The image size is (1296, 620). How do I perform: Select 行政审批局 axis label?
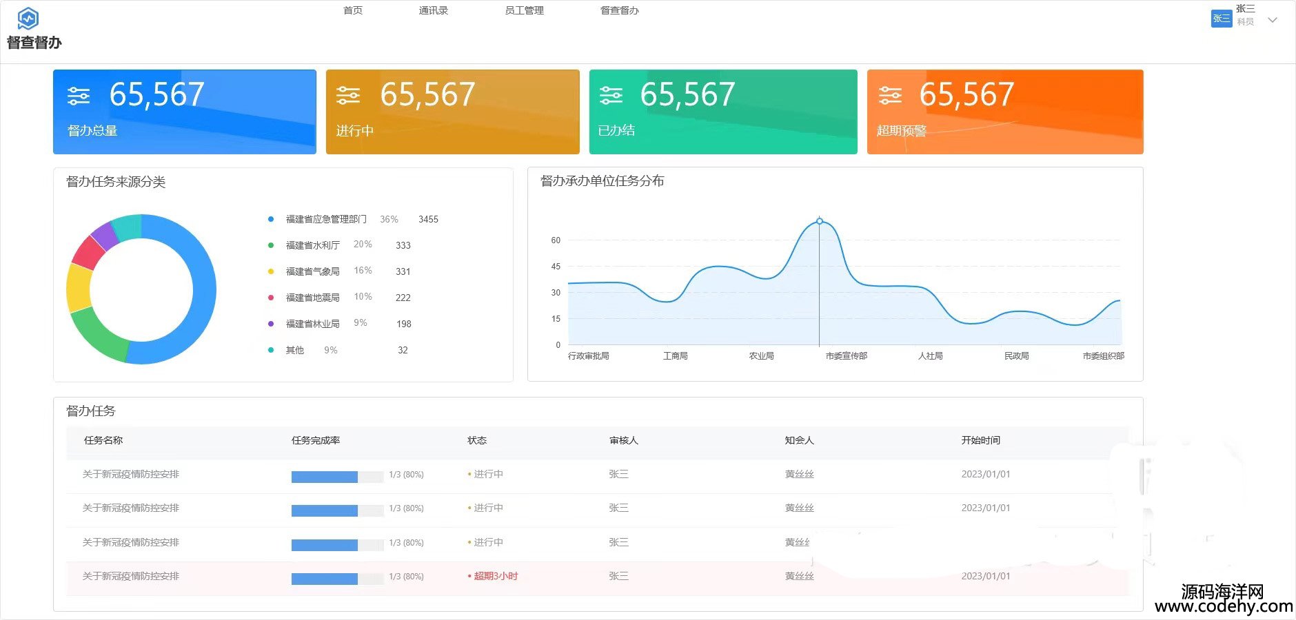[x=588, y=356]
